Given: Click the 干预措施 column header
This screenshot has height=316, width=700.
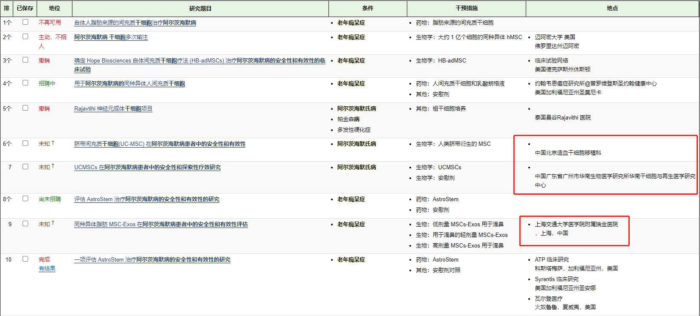Looking at the screenshot, I should pos(467,9).
